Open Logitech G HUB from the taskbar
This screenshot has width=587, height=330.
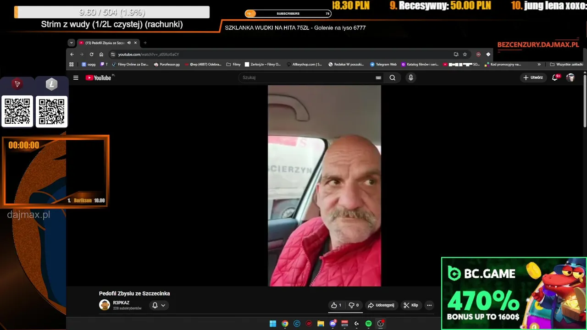coord(356,324)
